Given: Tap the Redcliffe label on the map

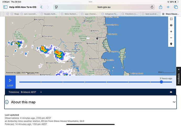Looking at the screenshot, I should click(110, 60).
